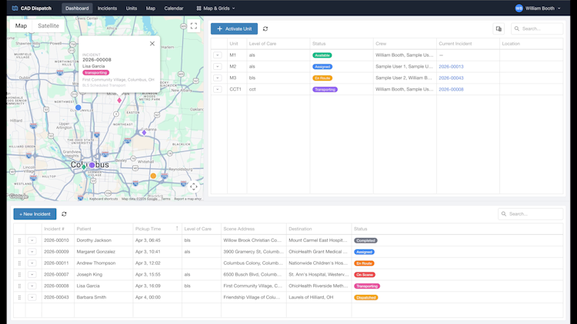
Task: Open the Incidents tab
Action: pos(107,8)
